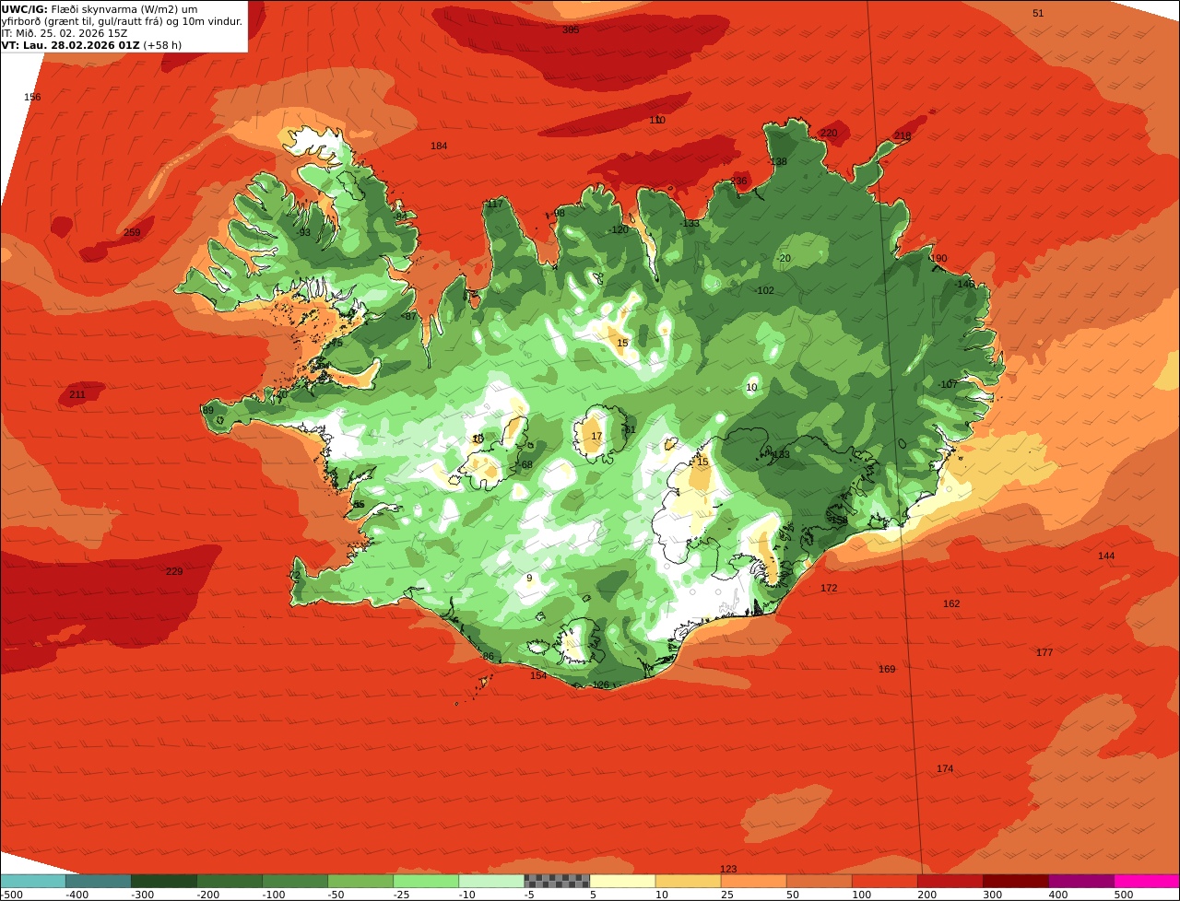Viewport: 1180px width, 901px height.
Task: Click the '-500' legend label
Action: 11,895
